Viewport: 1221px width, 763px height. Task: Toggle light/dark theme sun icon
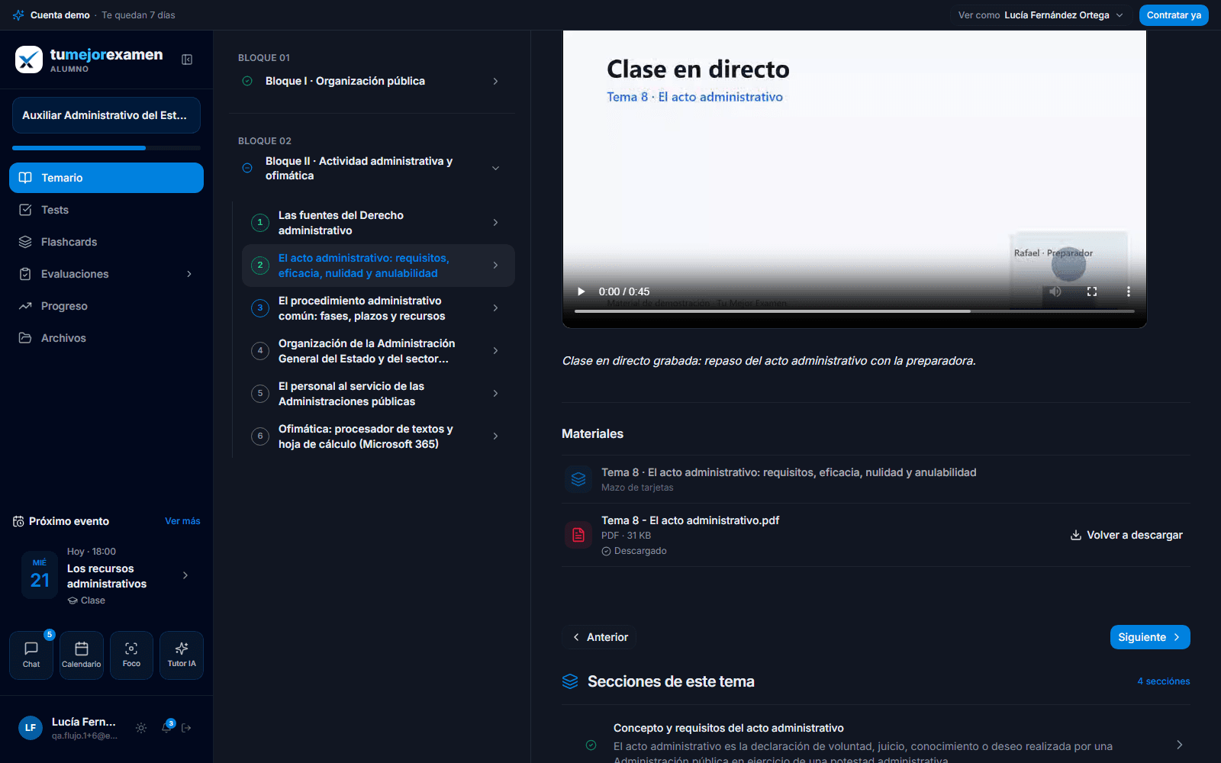tap(141, 728)
